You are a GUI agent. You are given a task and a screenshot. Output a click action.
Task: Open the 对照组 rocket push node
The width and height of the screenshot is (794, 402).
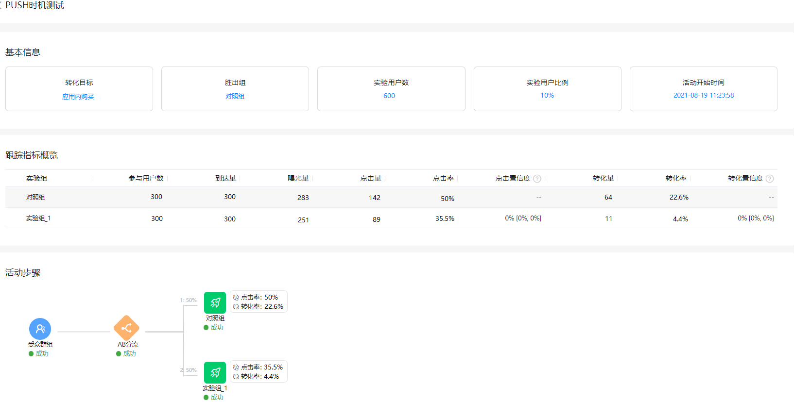[215, 302]
